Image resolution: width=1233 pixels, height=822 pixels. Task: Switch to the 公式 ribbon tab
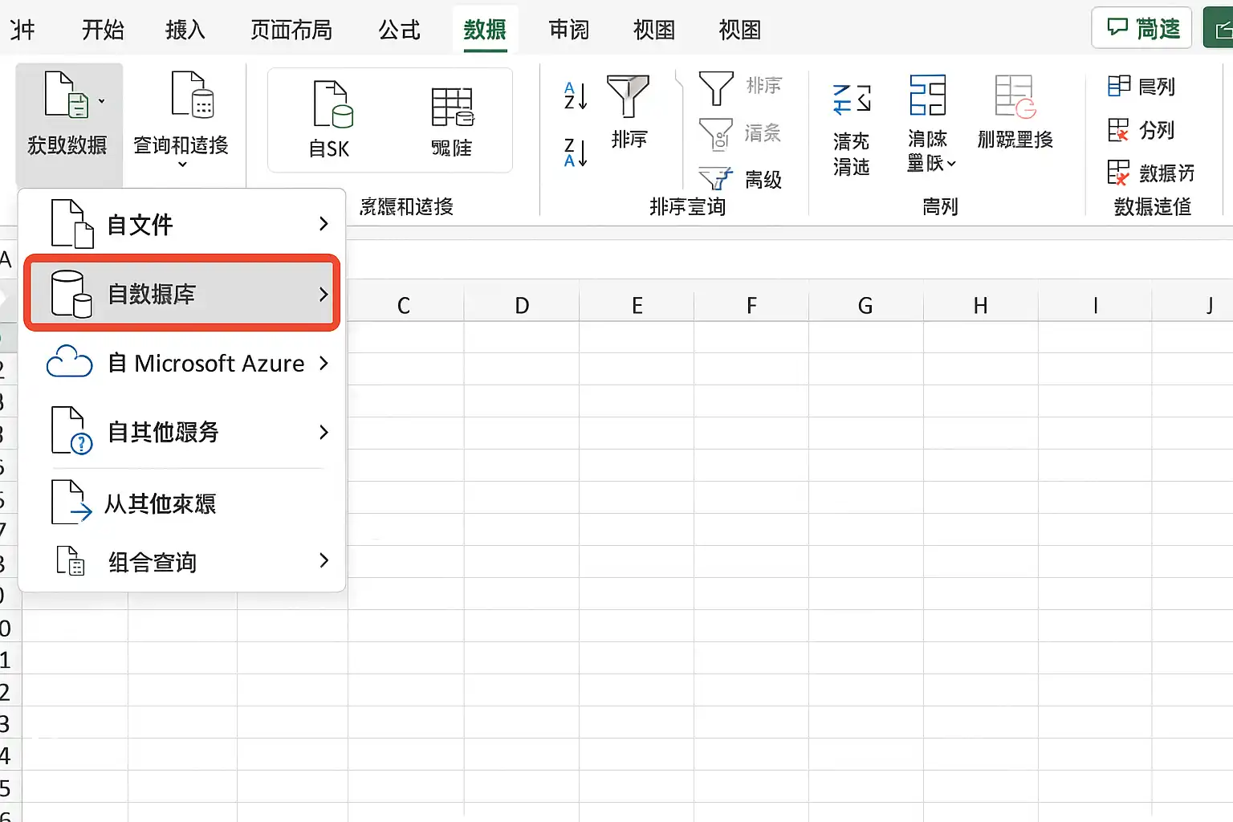tap(399, 30)
